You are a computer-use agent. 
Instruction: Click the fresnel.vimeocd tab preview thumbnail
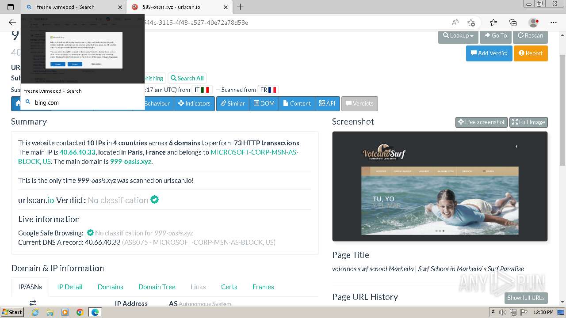83,49
